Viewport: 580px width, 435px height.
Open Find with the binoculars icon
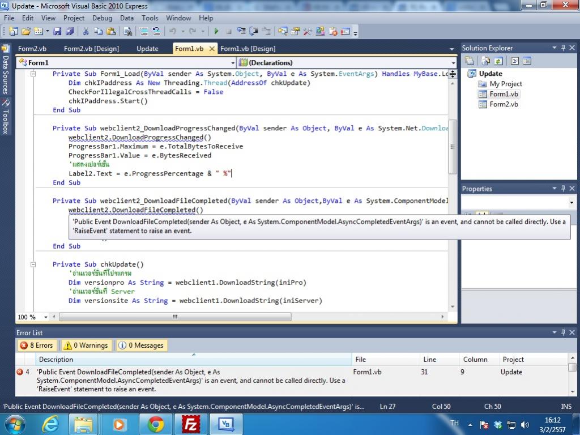(x=127, y=32)
